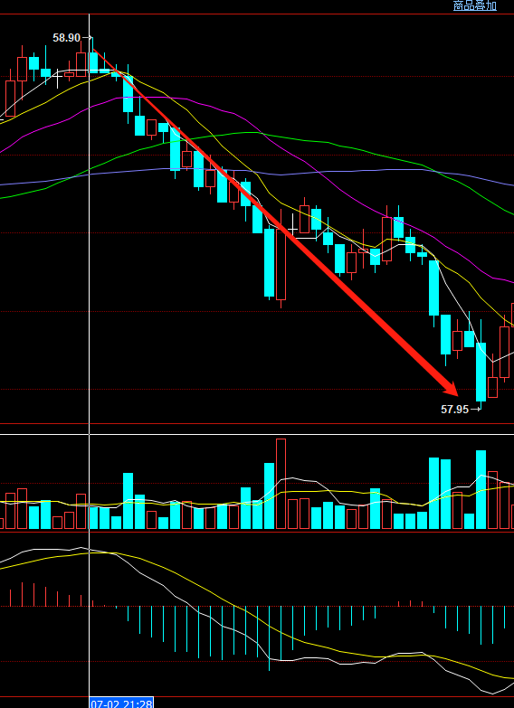This screenshot has width=514, height=708.
Task: Select the white doji candle left of the crosshair
Action: [x=57, y=79]
